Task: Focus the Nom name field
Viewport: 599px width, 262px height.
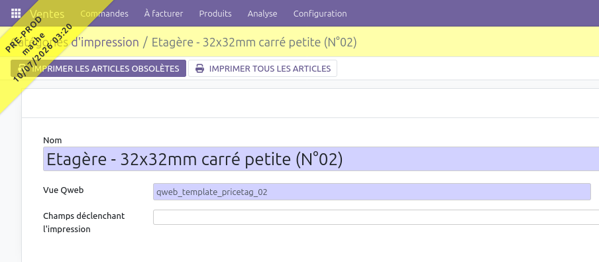Action: (321, 159)
